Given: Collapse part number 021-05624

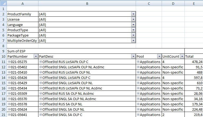Looking at the screenshot, I should pyautogui.click(x=9, y=109).
